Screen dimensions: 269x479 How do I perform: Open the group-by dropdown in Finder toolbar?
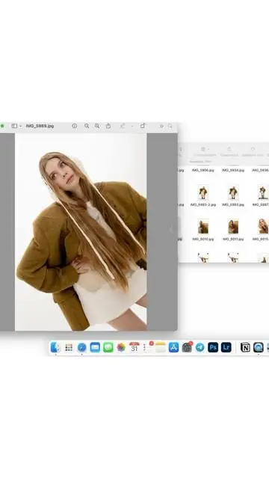click(x=204, y=149)
